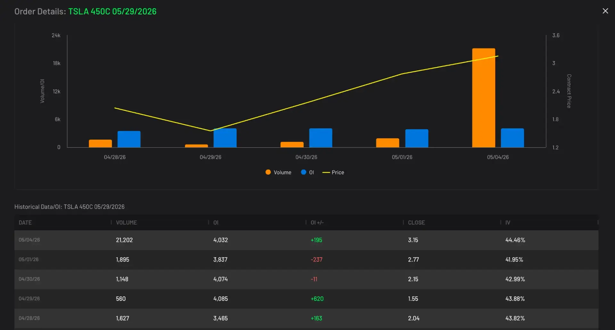615x330 pixels.
Task: Select the 04/30/26 date cell in table
Action: coord(29,279)
